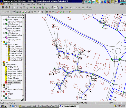Image resolution: width=126 pixels, height=108 pixels.
Task: Select Kingley Calibration#1 under Kingley_reduced#2
Action: click(x=14, y=82)
